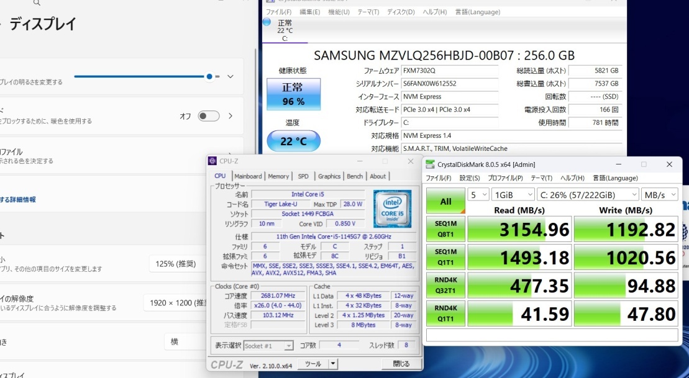Switch to the Mainboard tab in CPU-Z
Image resolution: width=689 pixels, height=378 pixels.
[248, 176]
